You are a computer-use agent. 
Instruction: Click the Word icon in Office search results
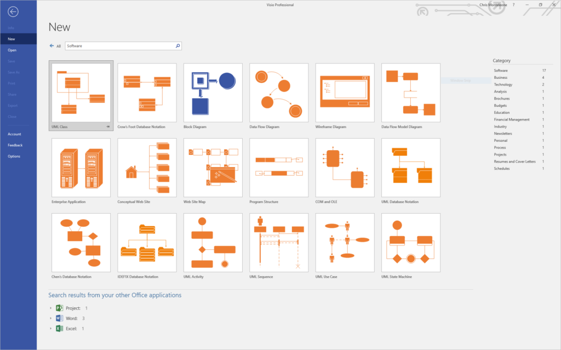tap(60, 318)
